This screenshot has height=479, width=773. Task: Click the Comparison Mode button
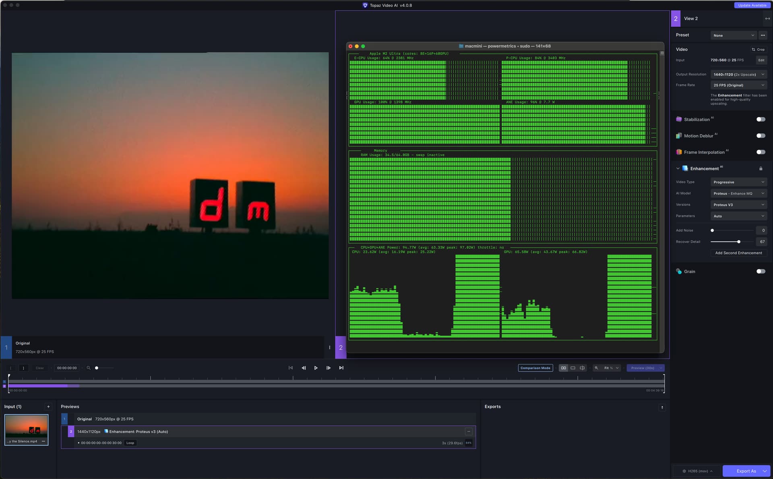pyautogui.click(x=535, y=368)
